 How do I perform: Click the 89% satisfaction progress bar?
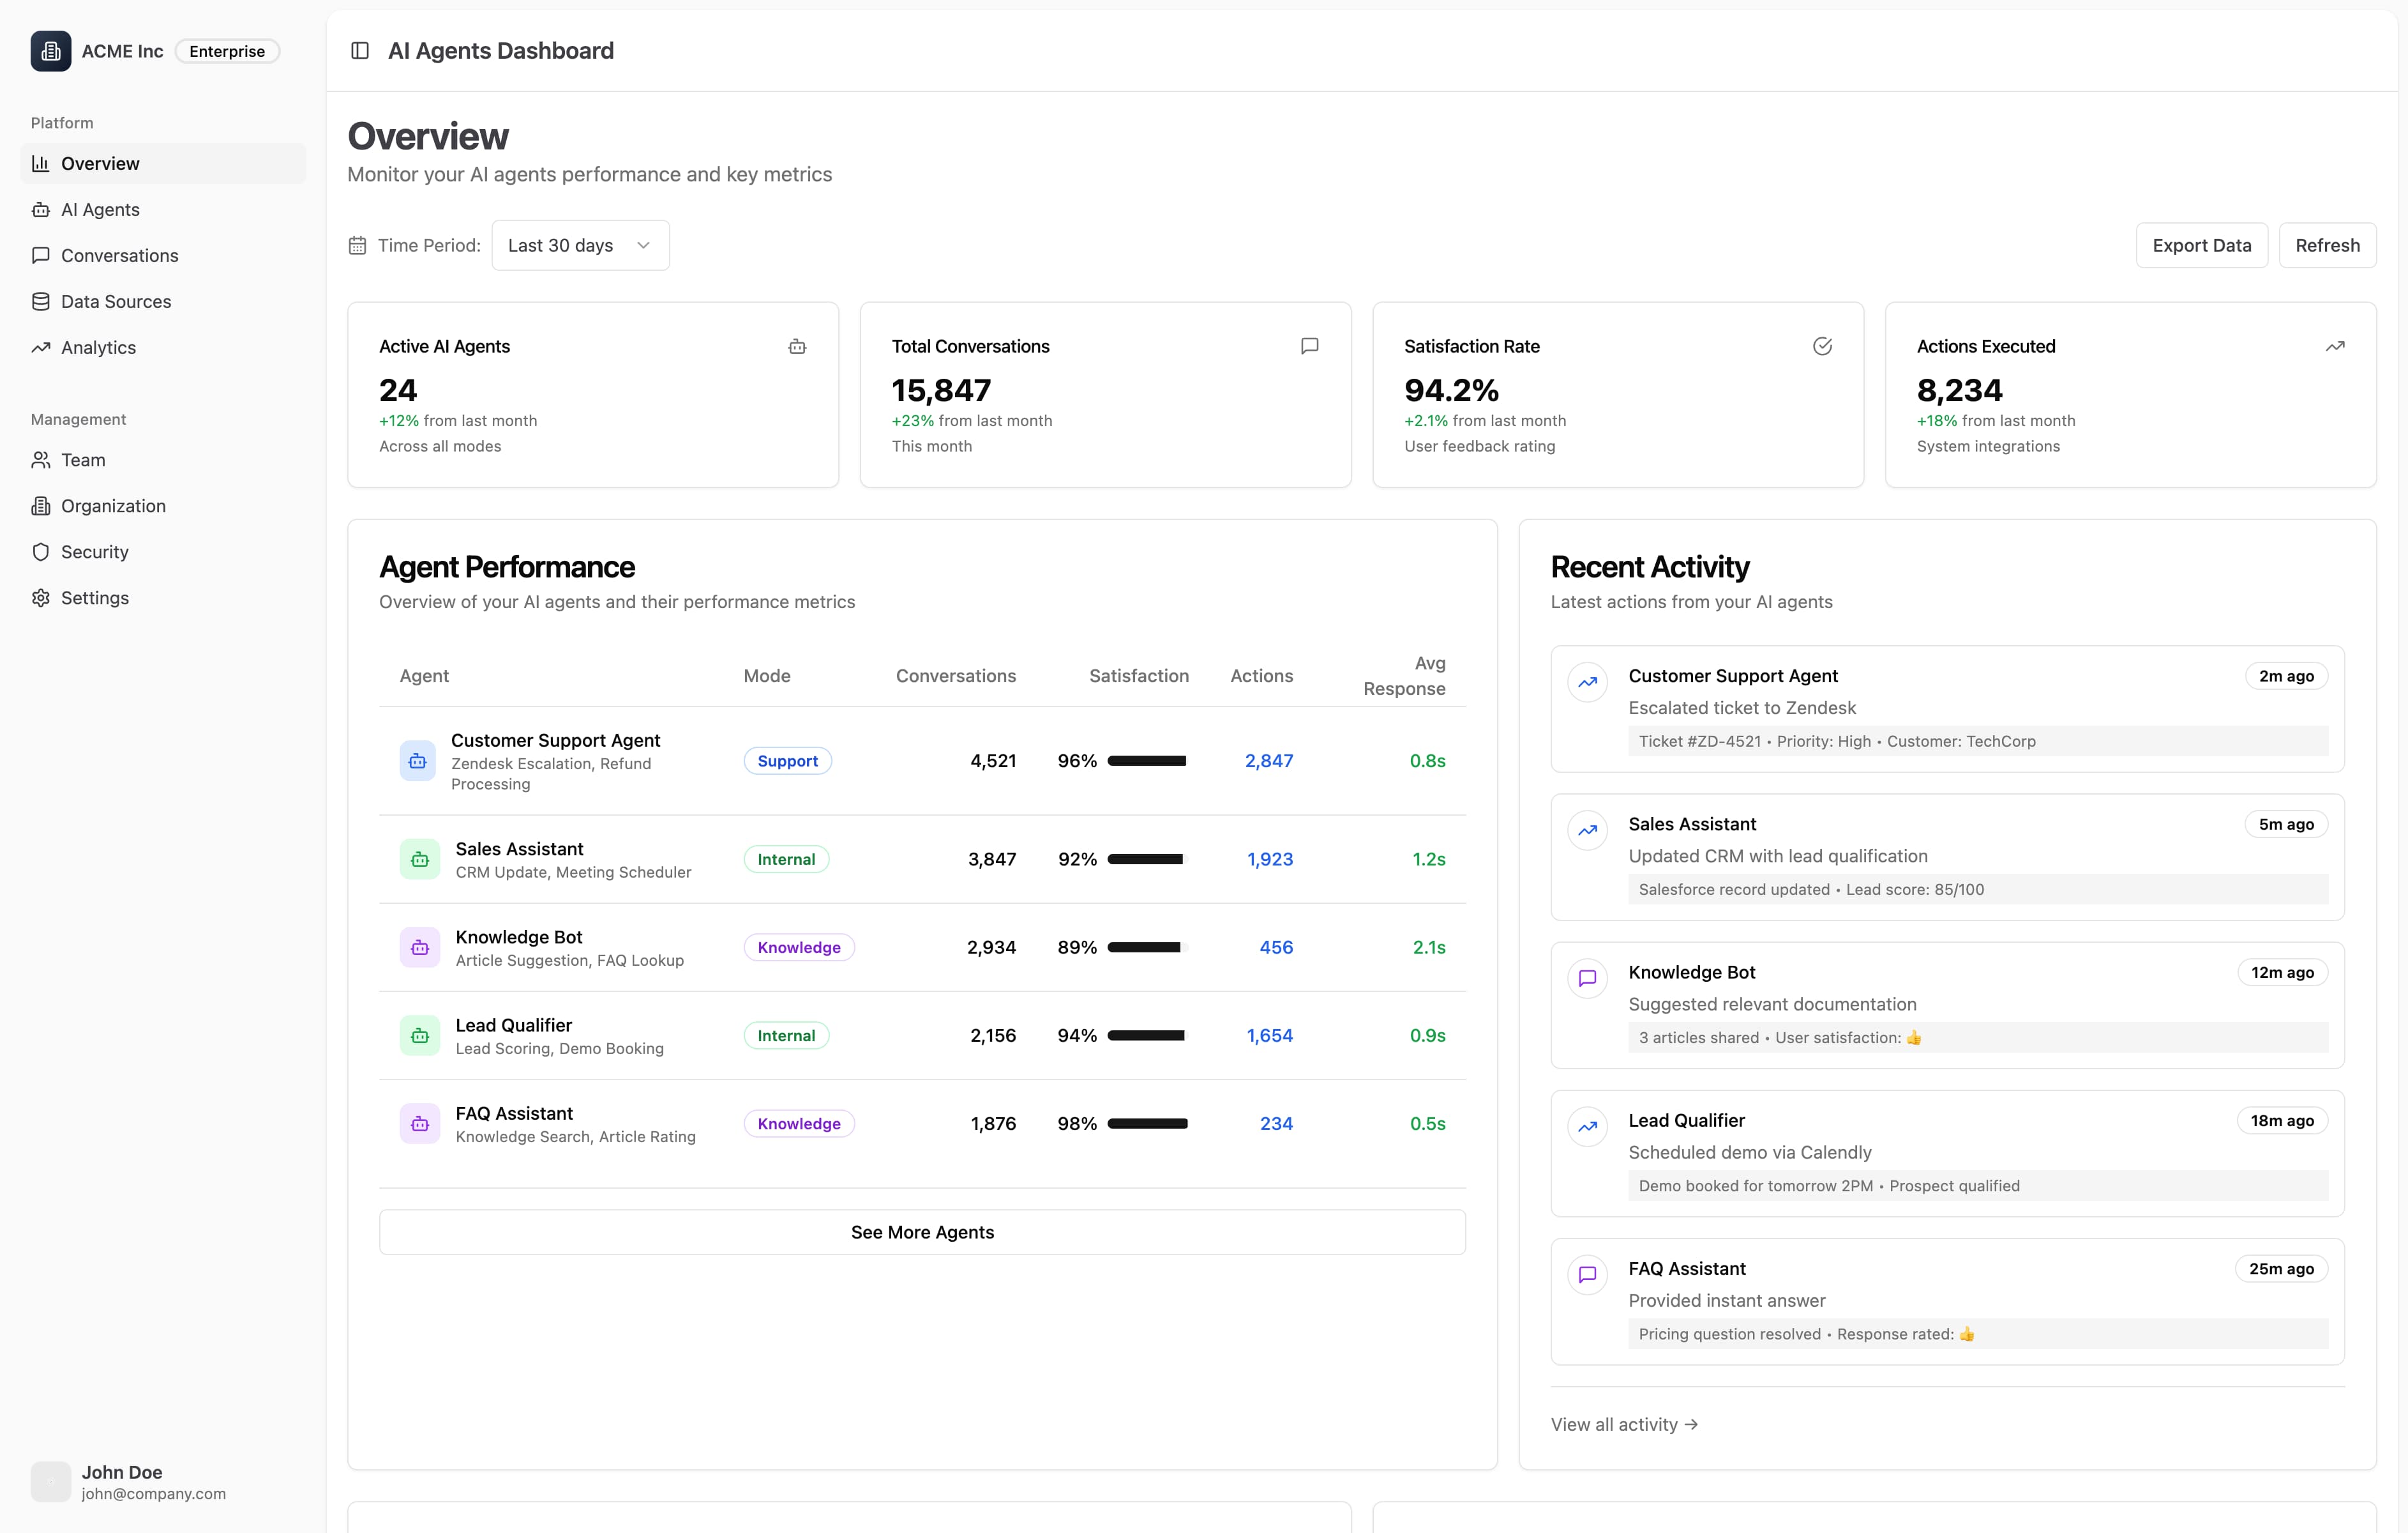click(1148, 948)
